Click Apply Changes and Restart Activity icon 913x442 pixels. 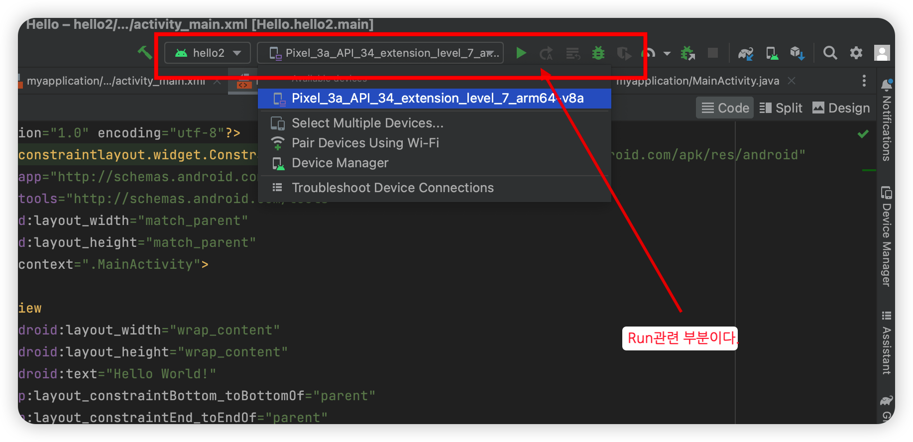tap(547, 53)
